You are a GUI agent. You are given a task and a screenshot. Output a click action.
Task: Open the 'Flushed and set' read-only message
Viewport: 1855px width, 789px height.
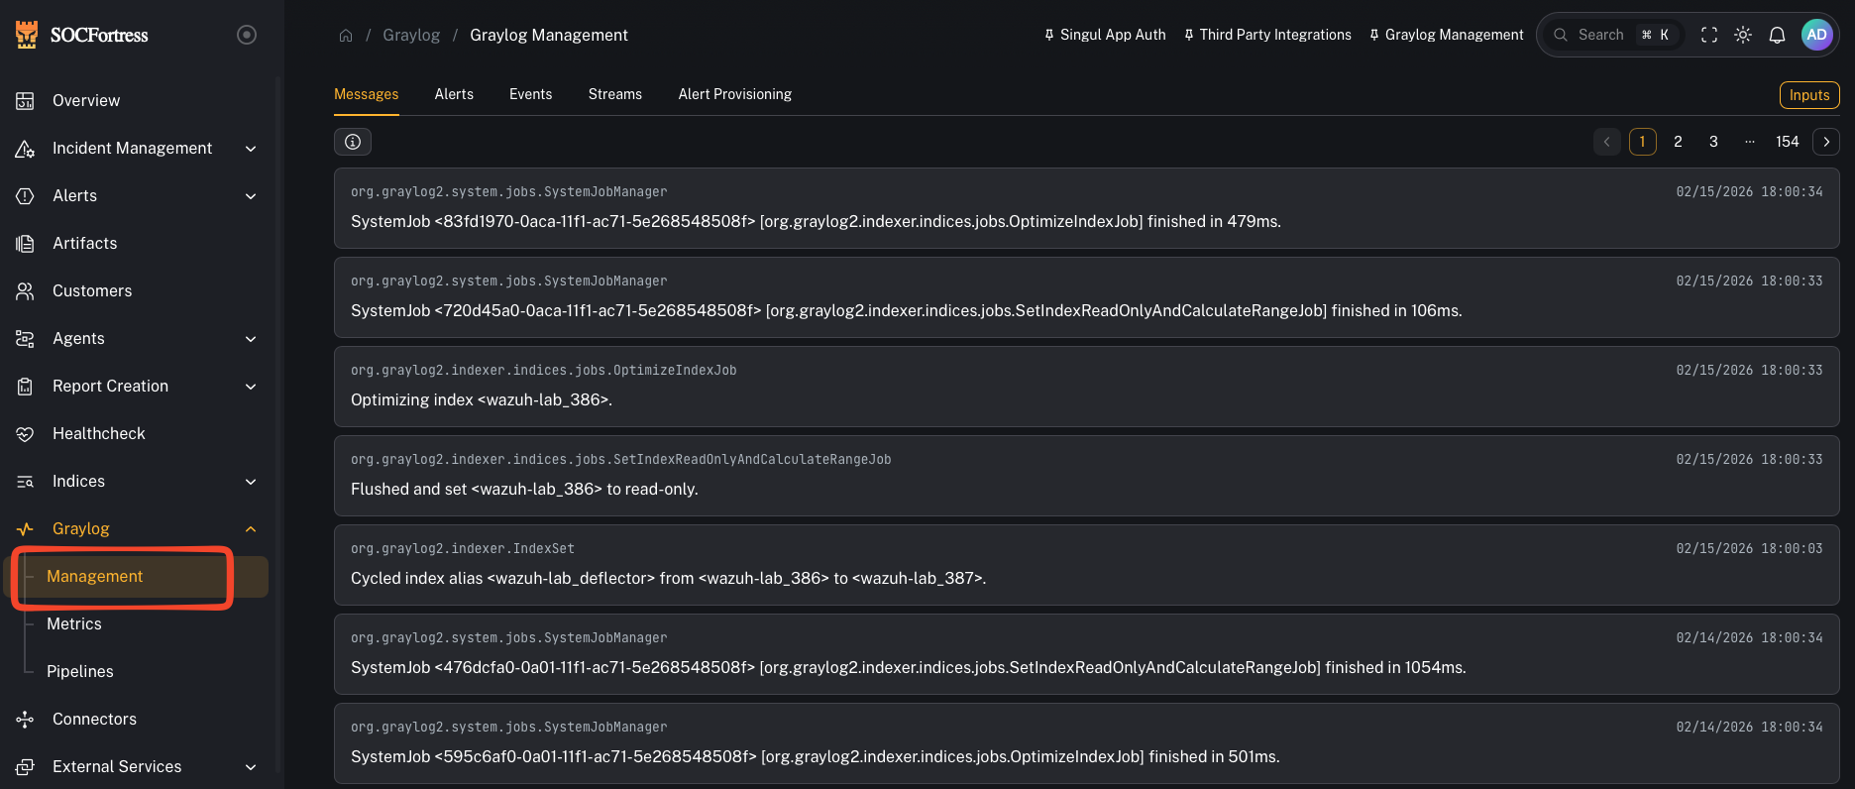click(1086, 476)
